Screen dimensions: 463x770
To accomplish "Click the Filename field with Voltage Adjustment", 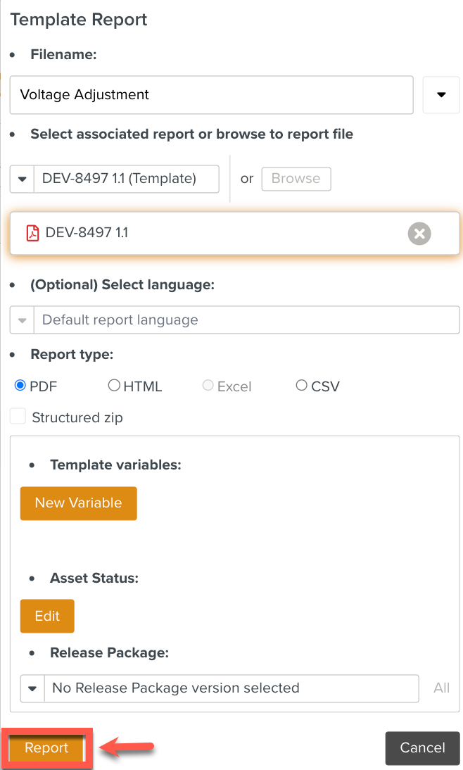I will coord(211,95).
